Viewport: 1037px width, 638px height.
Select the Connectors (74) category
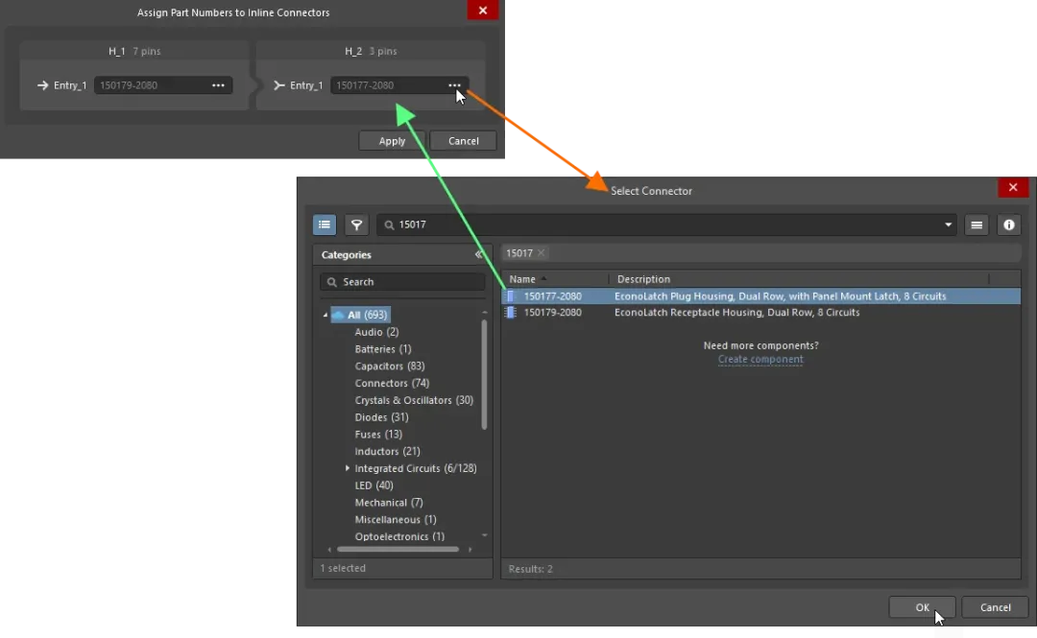[x=392, y=384]
